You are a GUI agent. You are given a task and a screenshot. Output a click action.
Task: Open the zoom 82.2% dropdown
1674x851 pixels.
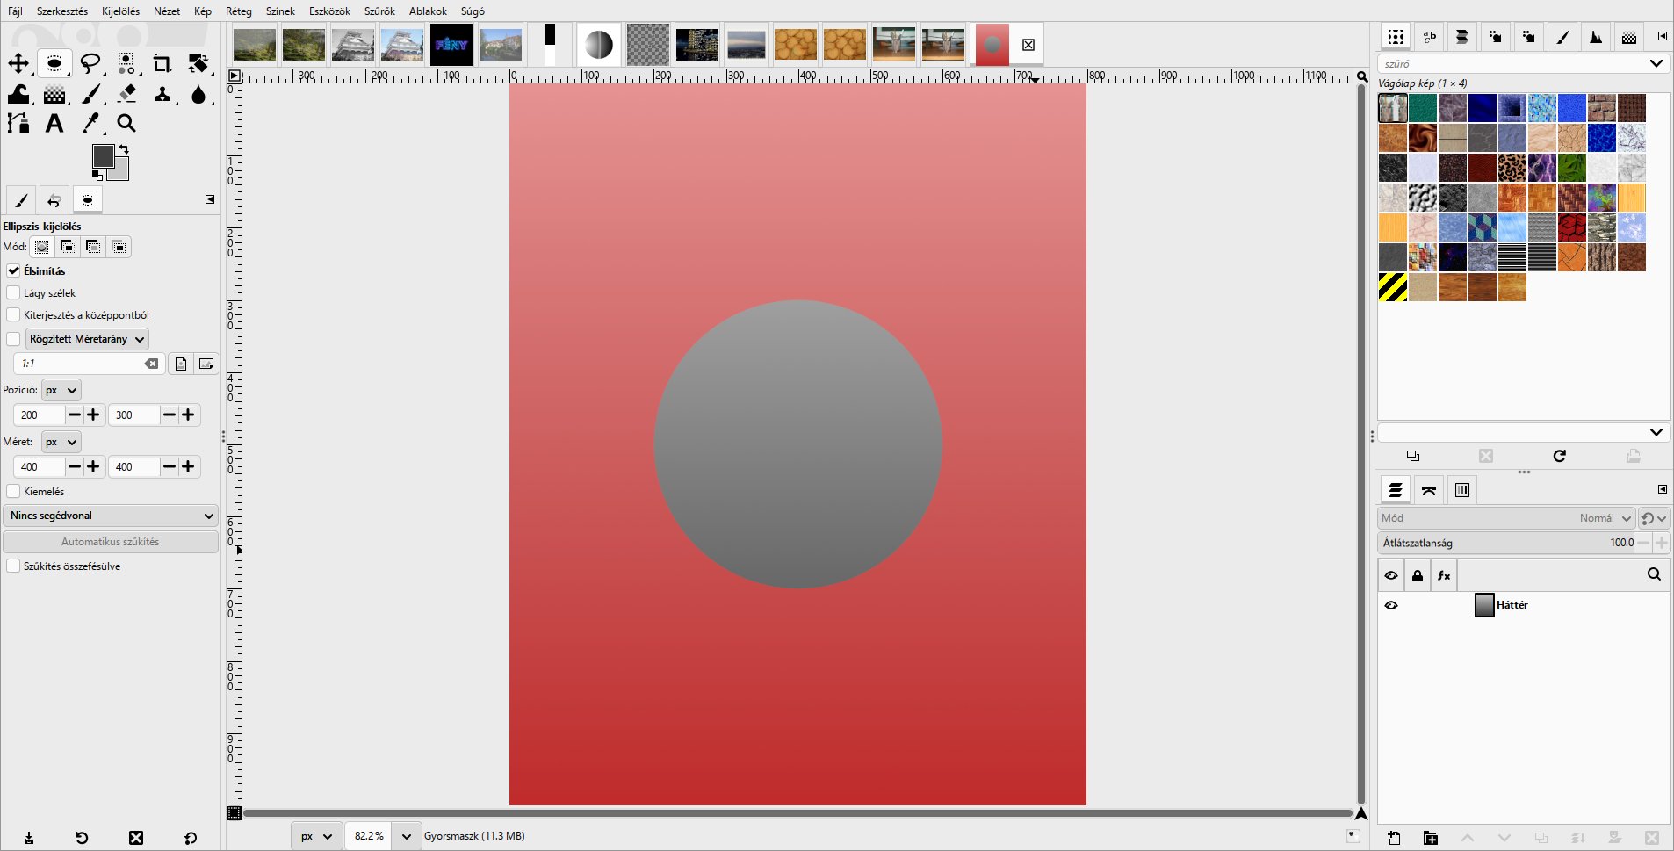click(x=406, y=836)
